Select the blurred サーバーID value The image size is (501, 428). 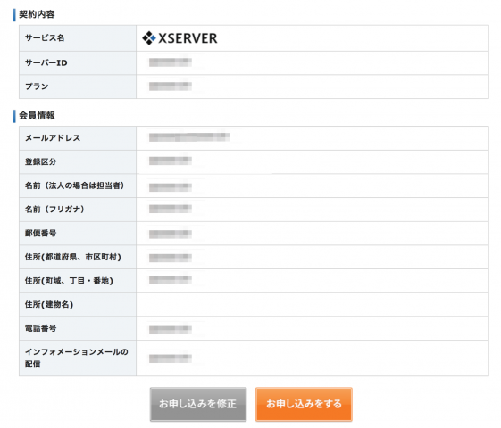tap(171, 62)
